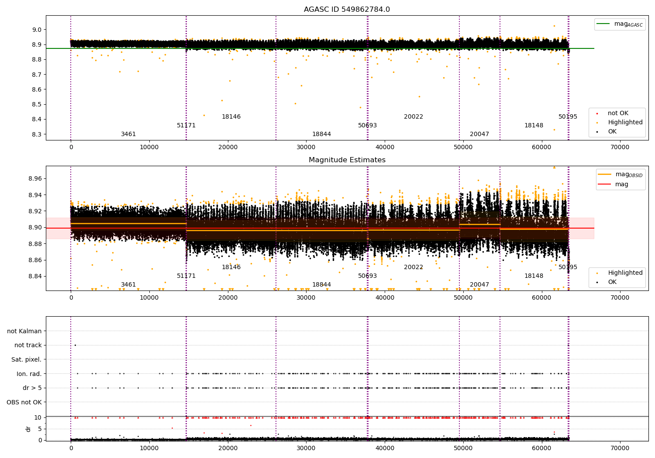Viewport: 655px width, 458px height.
Task: Click obsid label '51171' in Magnitude Estimates plot
Action: point(186,276)
